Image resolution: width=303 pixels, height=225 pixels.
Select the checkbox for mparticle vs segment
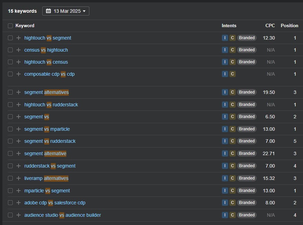coord(10,191)
